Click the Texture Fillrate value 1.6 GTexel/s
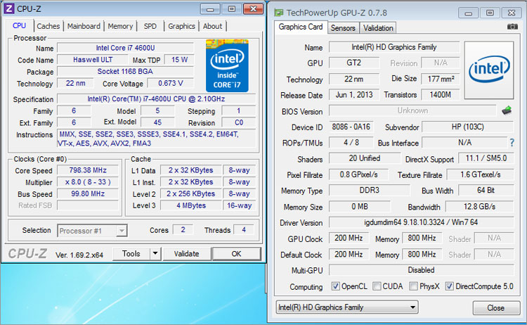 (x=481, y=174)
